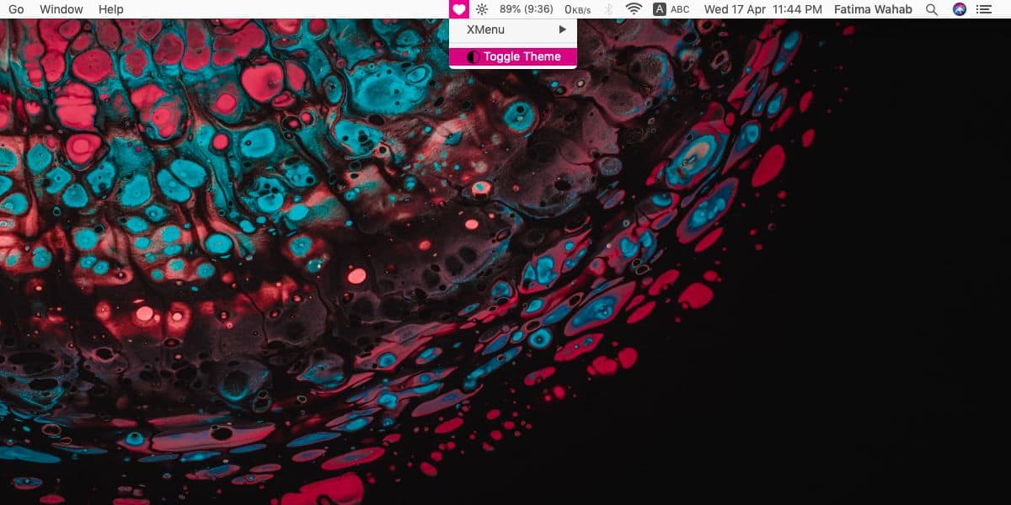Viewport: 1011px width, 505px height.
Task: Open Notification Center from menu bar
Action: [984, 9]
